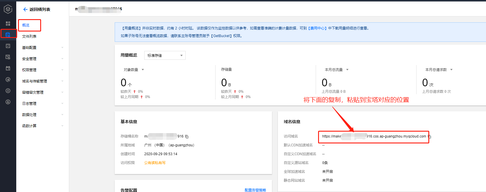This screenshot has width=486, height=192.
Task: Click the 0条 value beside 自定义源站域名
Action: click(325, 163)
